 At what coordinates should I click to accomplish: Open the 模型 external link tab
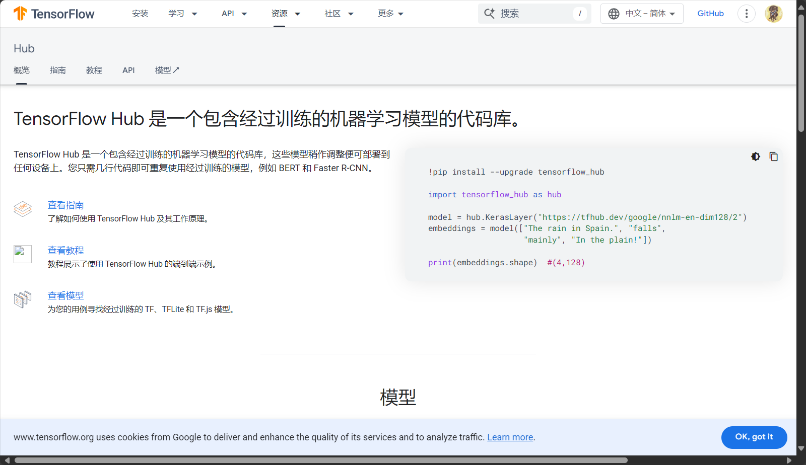tap(167, 70)
